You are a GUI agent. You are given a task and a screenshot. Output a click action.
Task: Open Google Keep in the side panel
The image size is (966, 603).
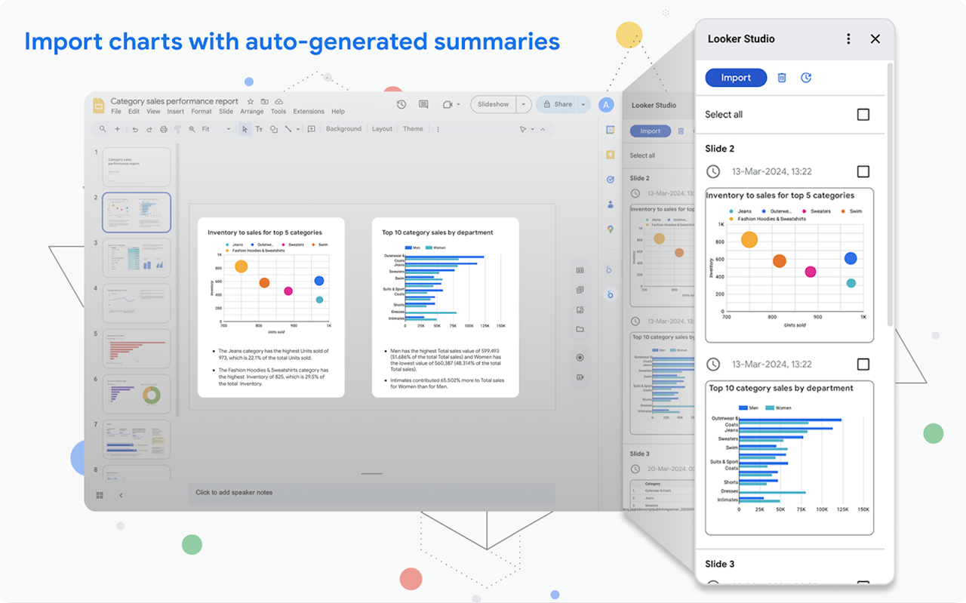610,155
